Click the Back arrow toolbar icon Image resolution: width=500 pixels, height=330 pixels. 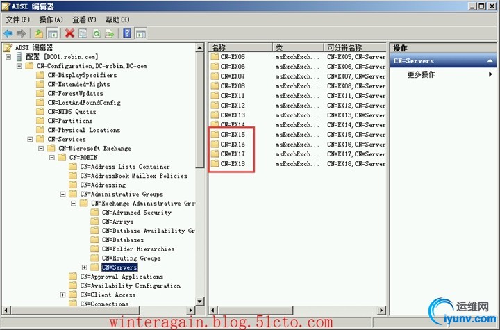(x=8, y=33)
